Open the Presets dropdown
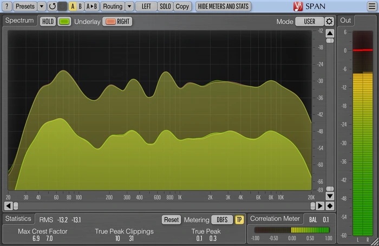The image size is (379, 246). tap(24, 7)
